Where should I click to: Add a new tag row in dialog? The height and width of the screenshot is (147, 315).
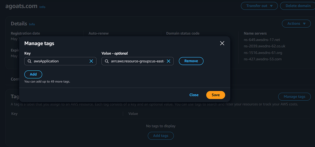point(33,74)
